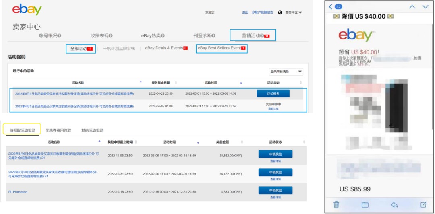Select the 全部活动 sub-tab
Screen dimensions: 435x214
click(x=81, y=49)
